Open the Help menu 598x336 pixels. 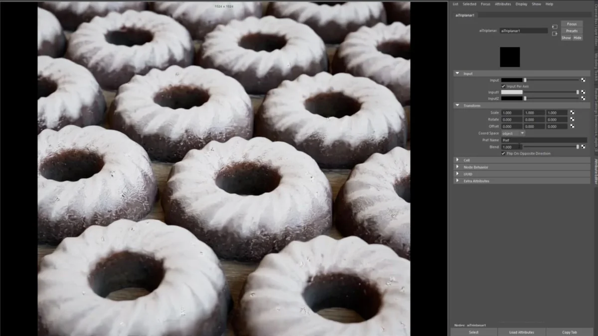pos(549,4)
